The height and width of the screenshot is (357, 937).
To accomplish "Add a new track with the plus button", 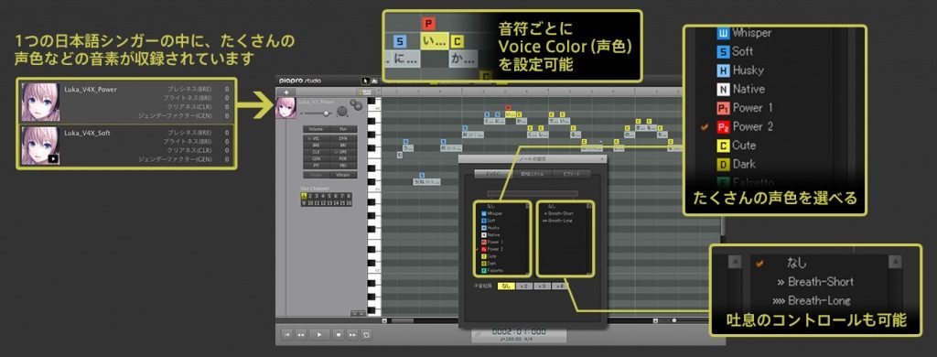I will [285, 92].
